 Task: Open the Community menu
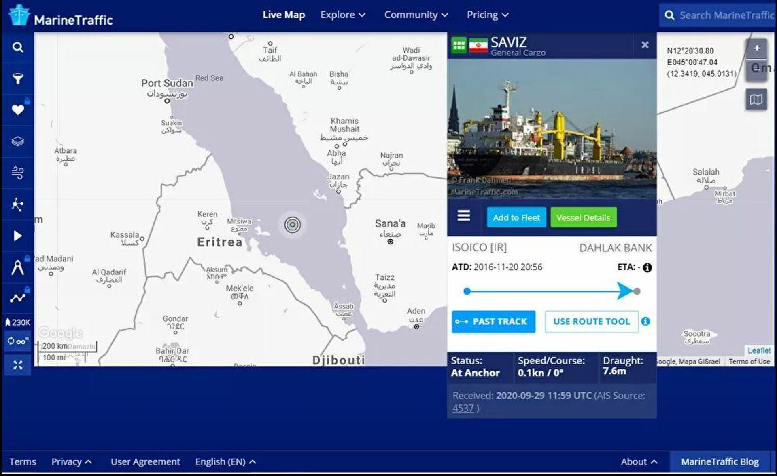coord(415,15)
